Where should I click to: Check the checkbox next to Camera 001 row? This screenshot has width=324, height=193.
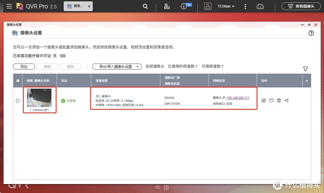17,101
